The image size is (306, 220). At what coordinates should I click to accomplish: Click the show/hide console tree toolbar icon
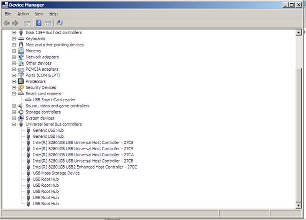pyautogui.click(x=27, y=23)
